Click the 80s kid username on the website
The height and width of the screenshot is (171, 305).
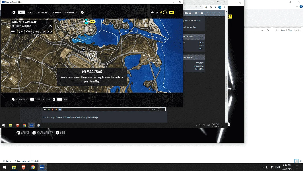point(188,13)
